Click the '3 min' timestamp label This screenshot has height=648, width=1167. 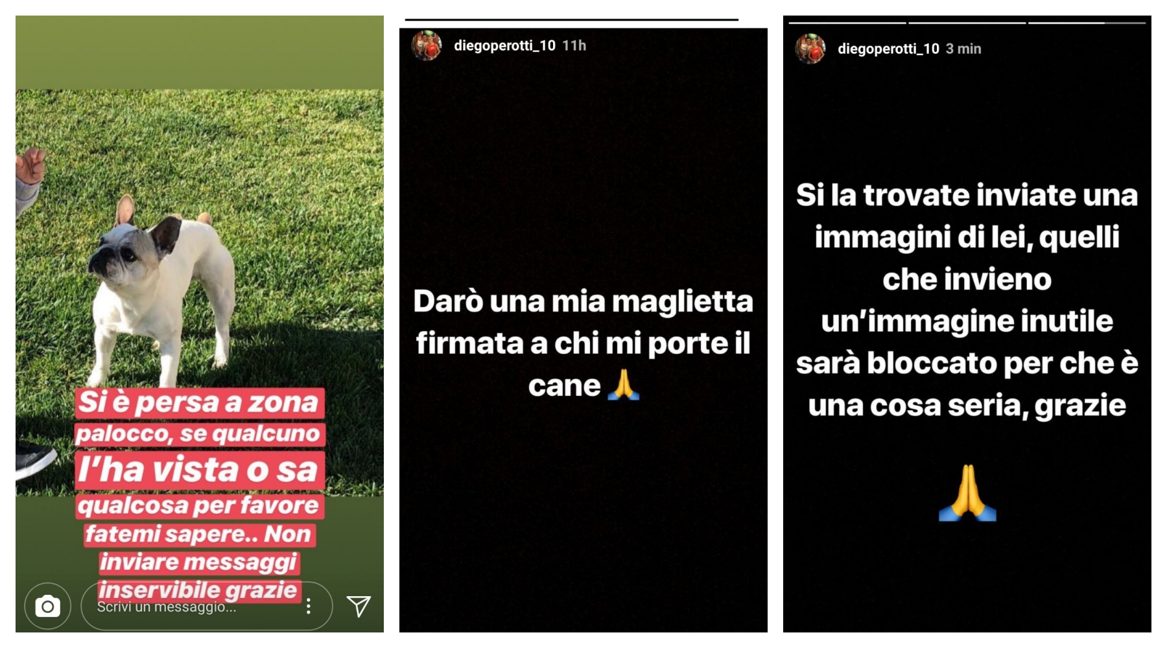coord(963,49)
